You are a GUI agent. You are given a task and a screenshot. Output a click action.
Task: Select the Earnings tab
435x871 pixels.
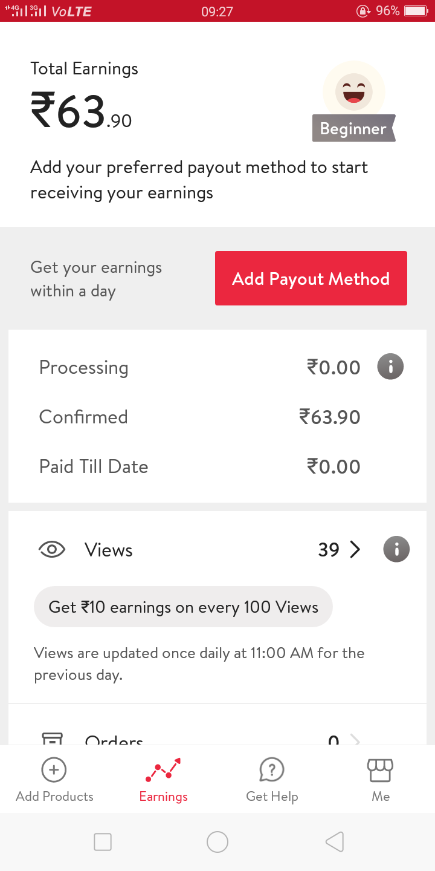pos(163,780)
